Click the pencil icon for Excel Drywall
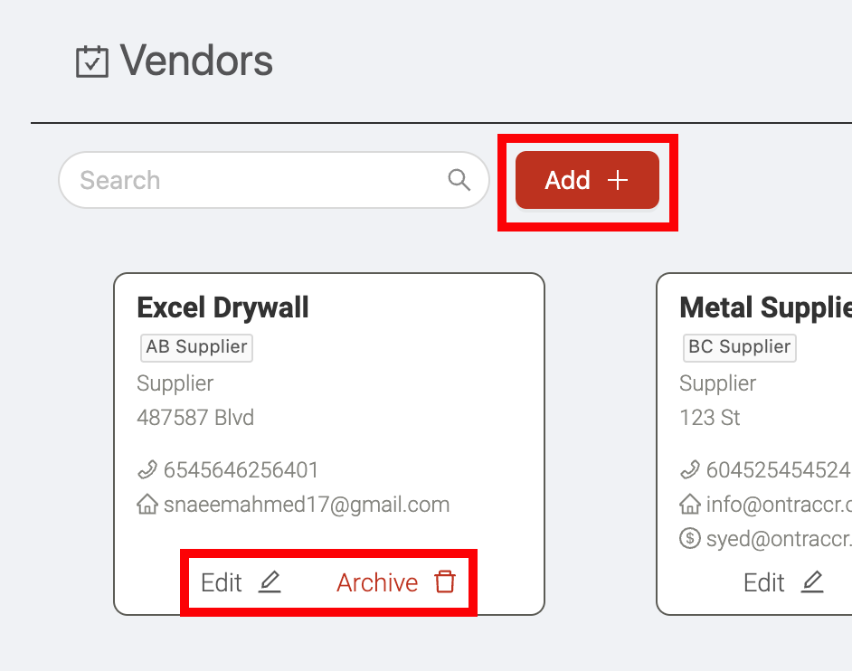 point(270,581)
